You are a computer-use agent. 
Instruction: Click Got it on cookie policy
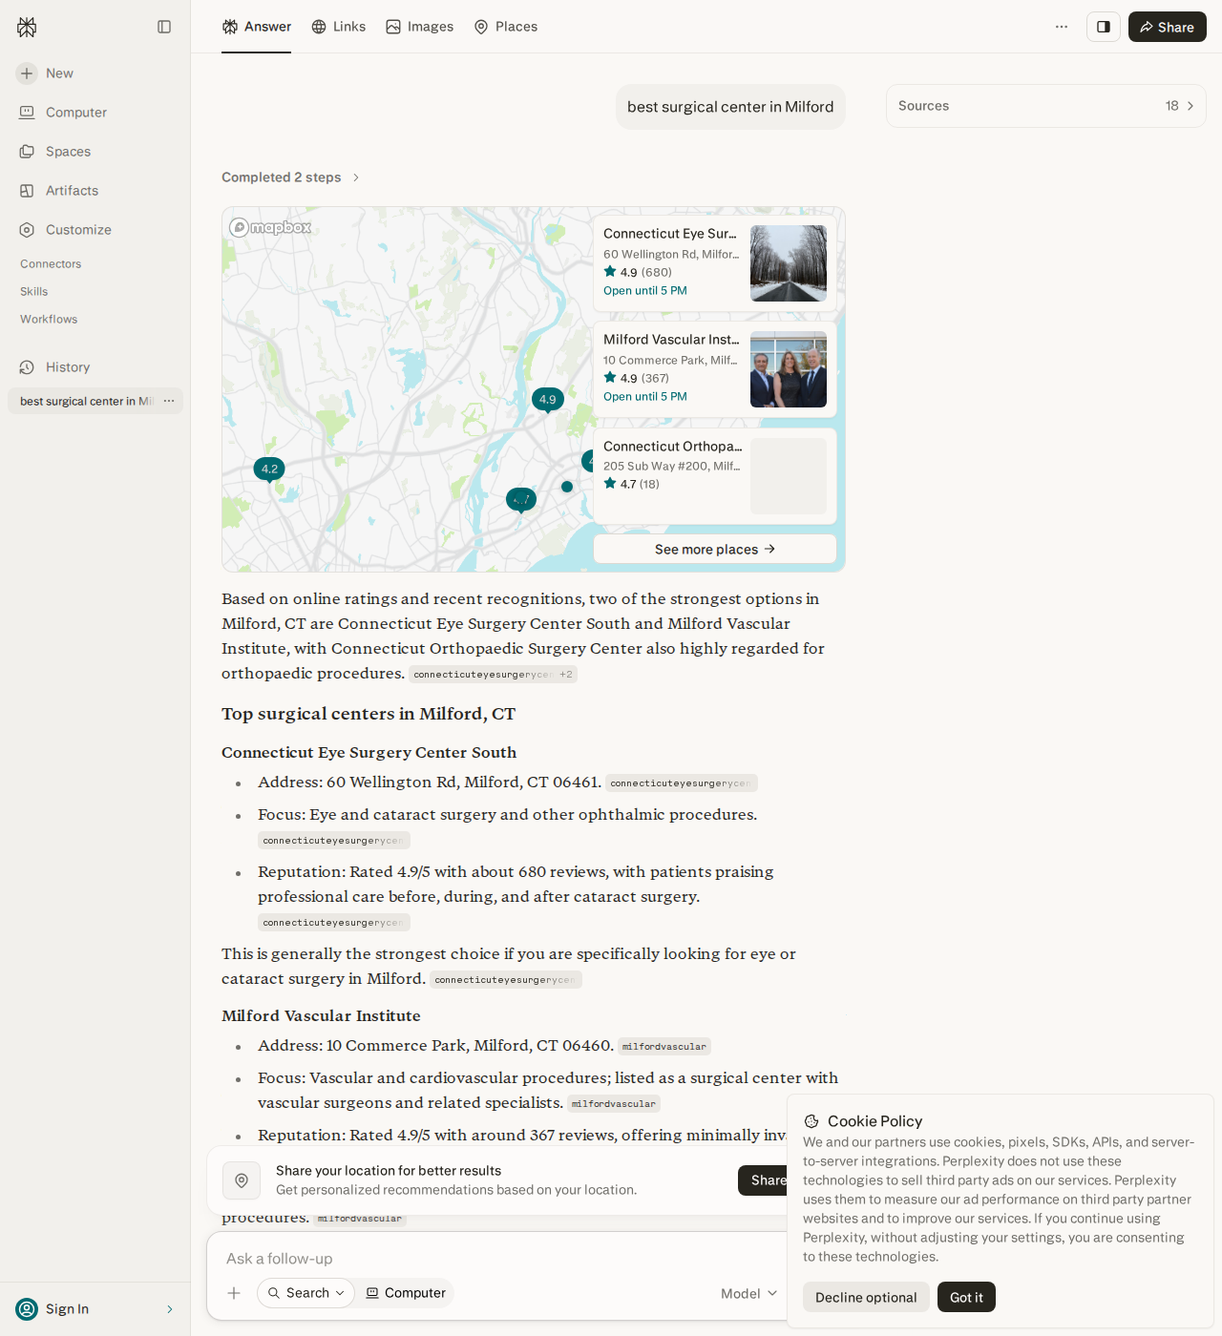click(x=966, y=1297)
